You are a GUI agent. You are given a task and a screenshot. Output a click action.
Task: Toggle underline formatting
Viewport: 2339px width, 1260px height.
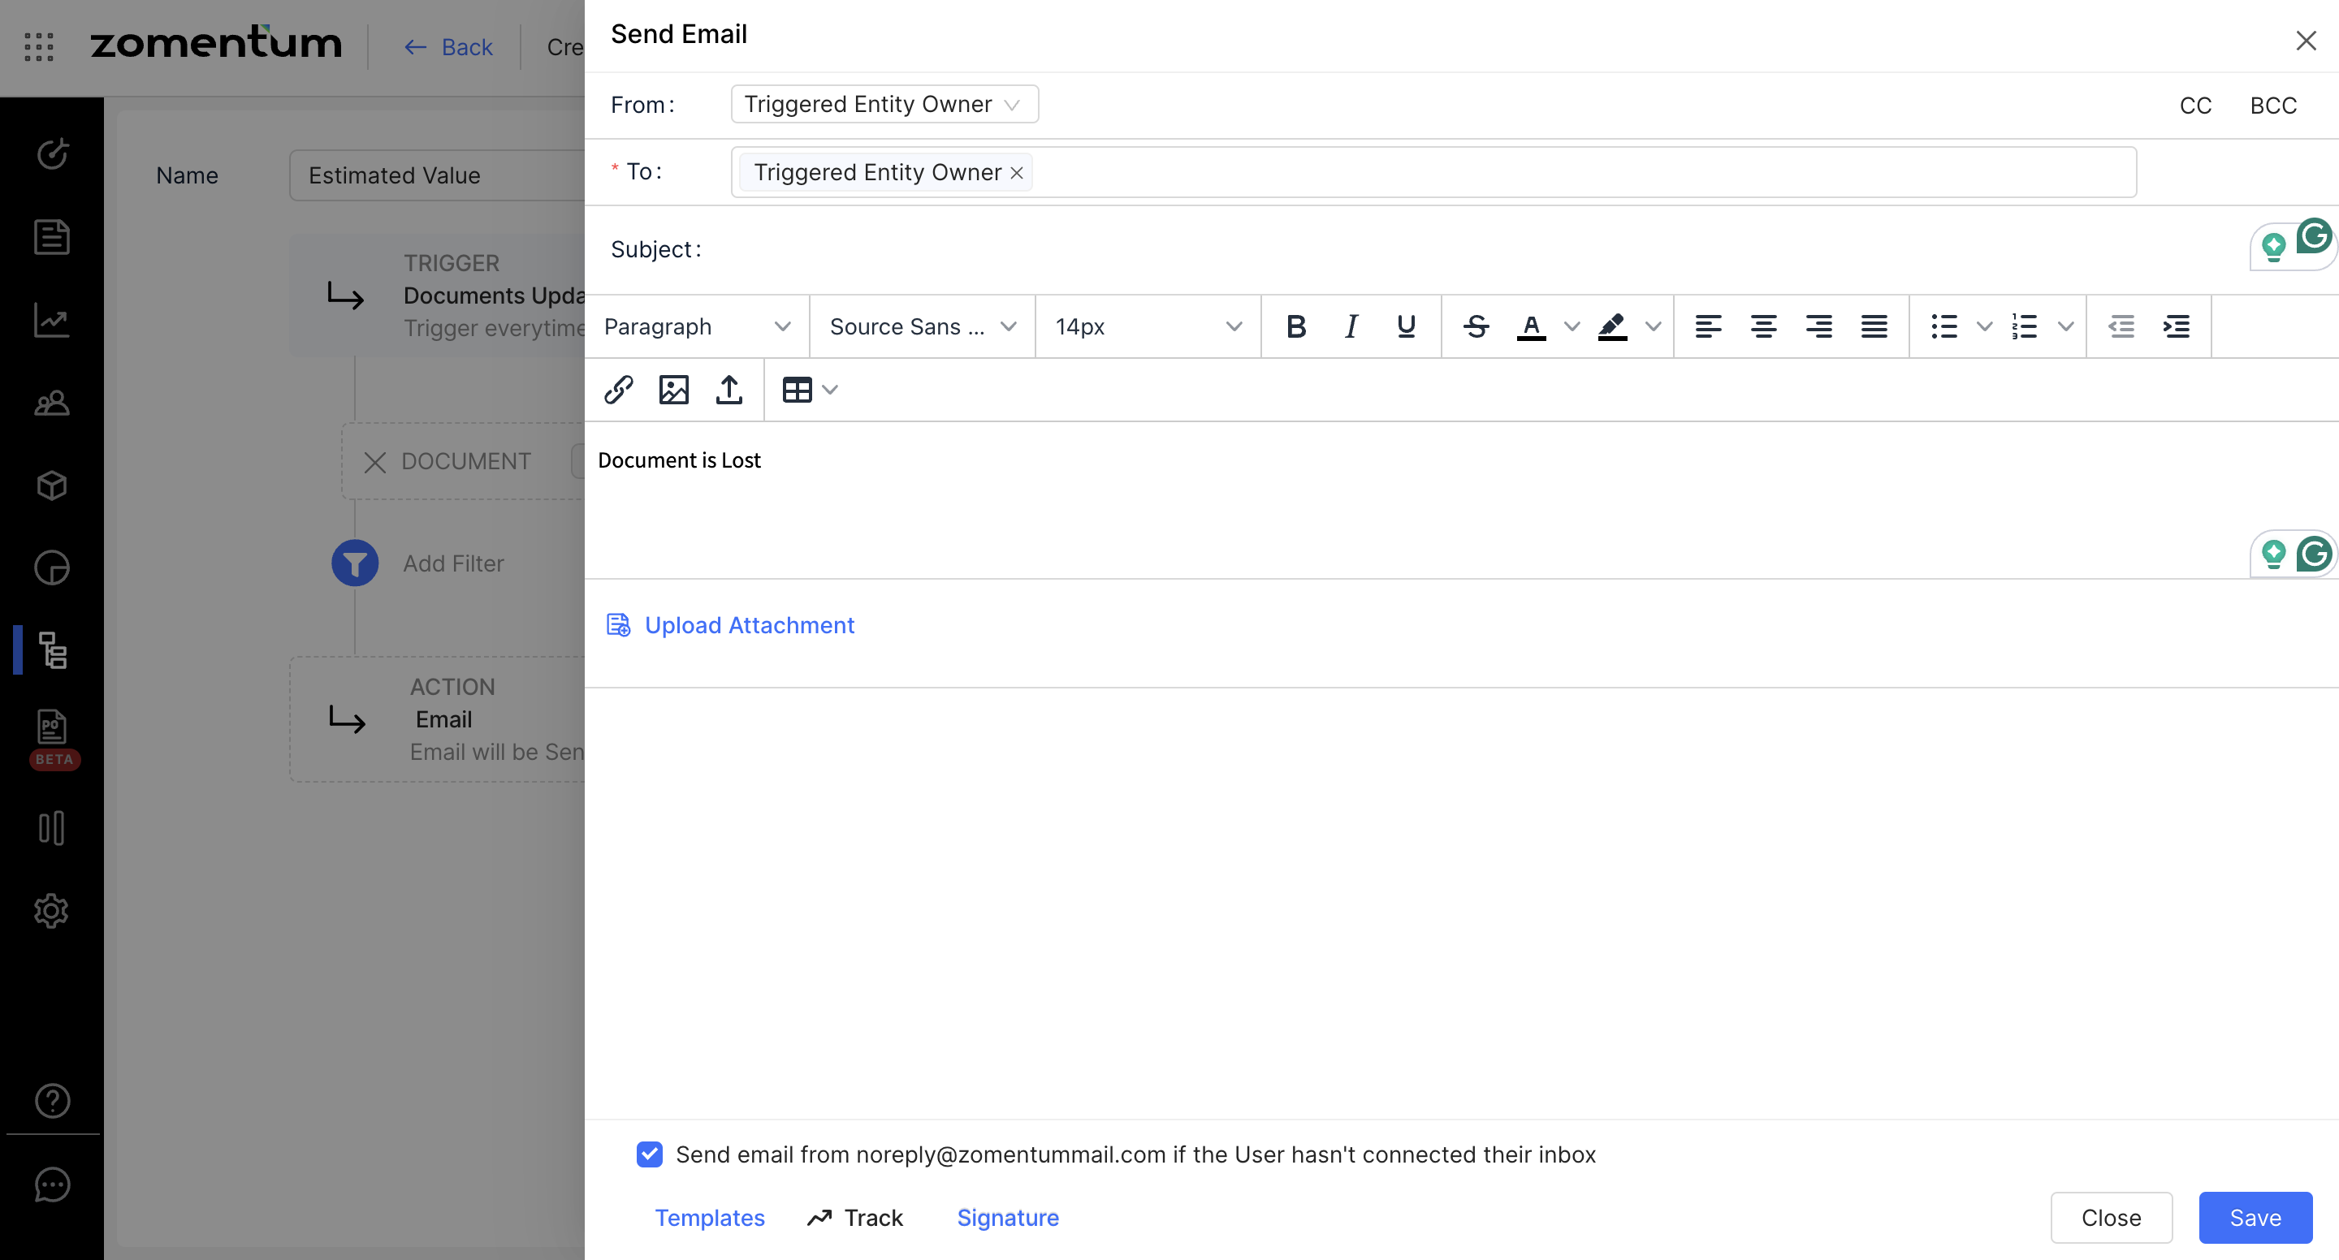click(1407, 326)
